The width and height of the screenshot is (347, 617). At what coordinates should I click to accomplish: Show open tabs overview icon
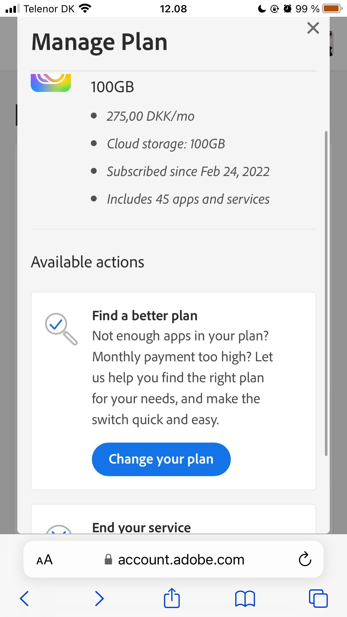point(318,598)
